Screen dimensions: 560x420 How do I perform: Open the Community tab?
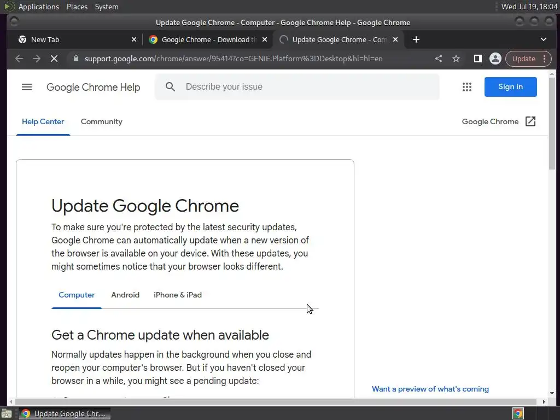pos(102,121)
